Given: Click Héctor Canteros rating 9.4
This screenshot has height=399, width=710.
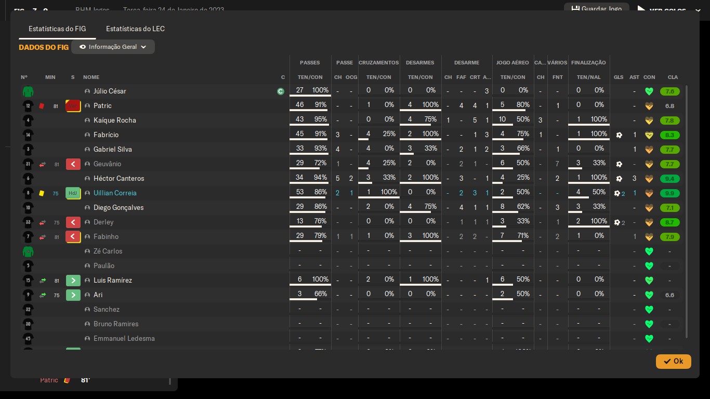Looking at the screenshot, I should click(x=669, y=179).
